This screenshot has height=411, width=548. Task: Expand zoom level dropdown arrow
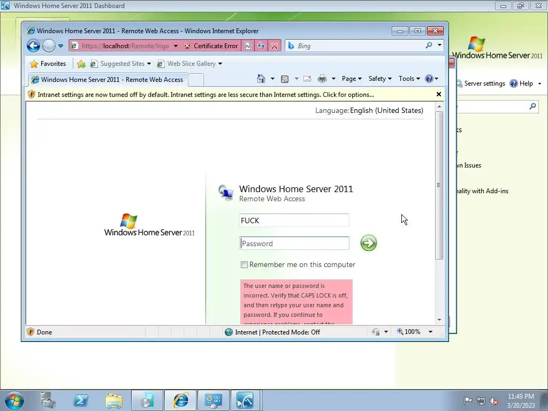[x=431, y=332]
